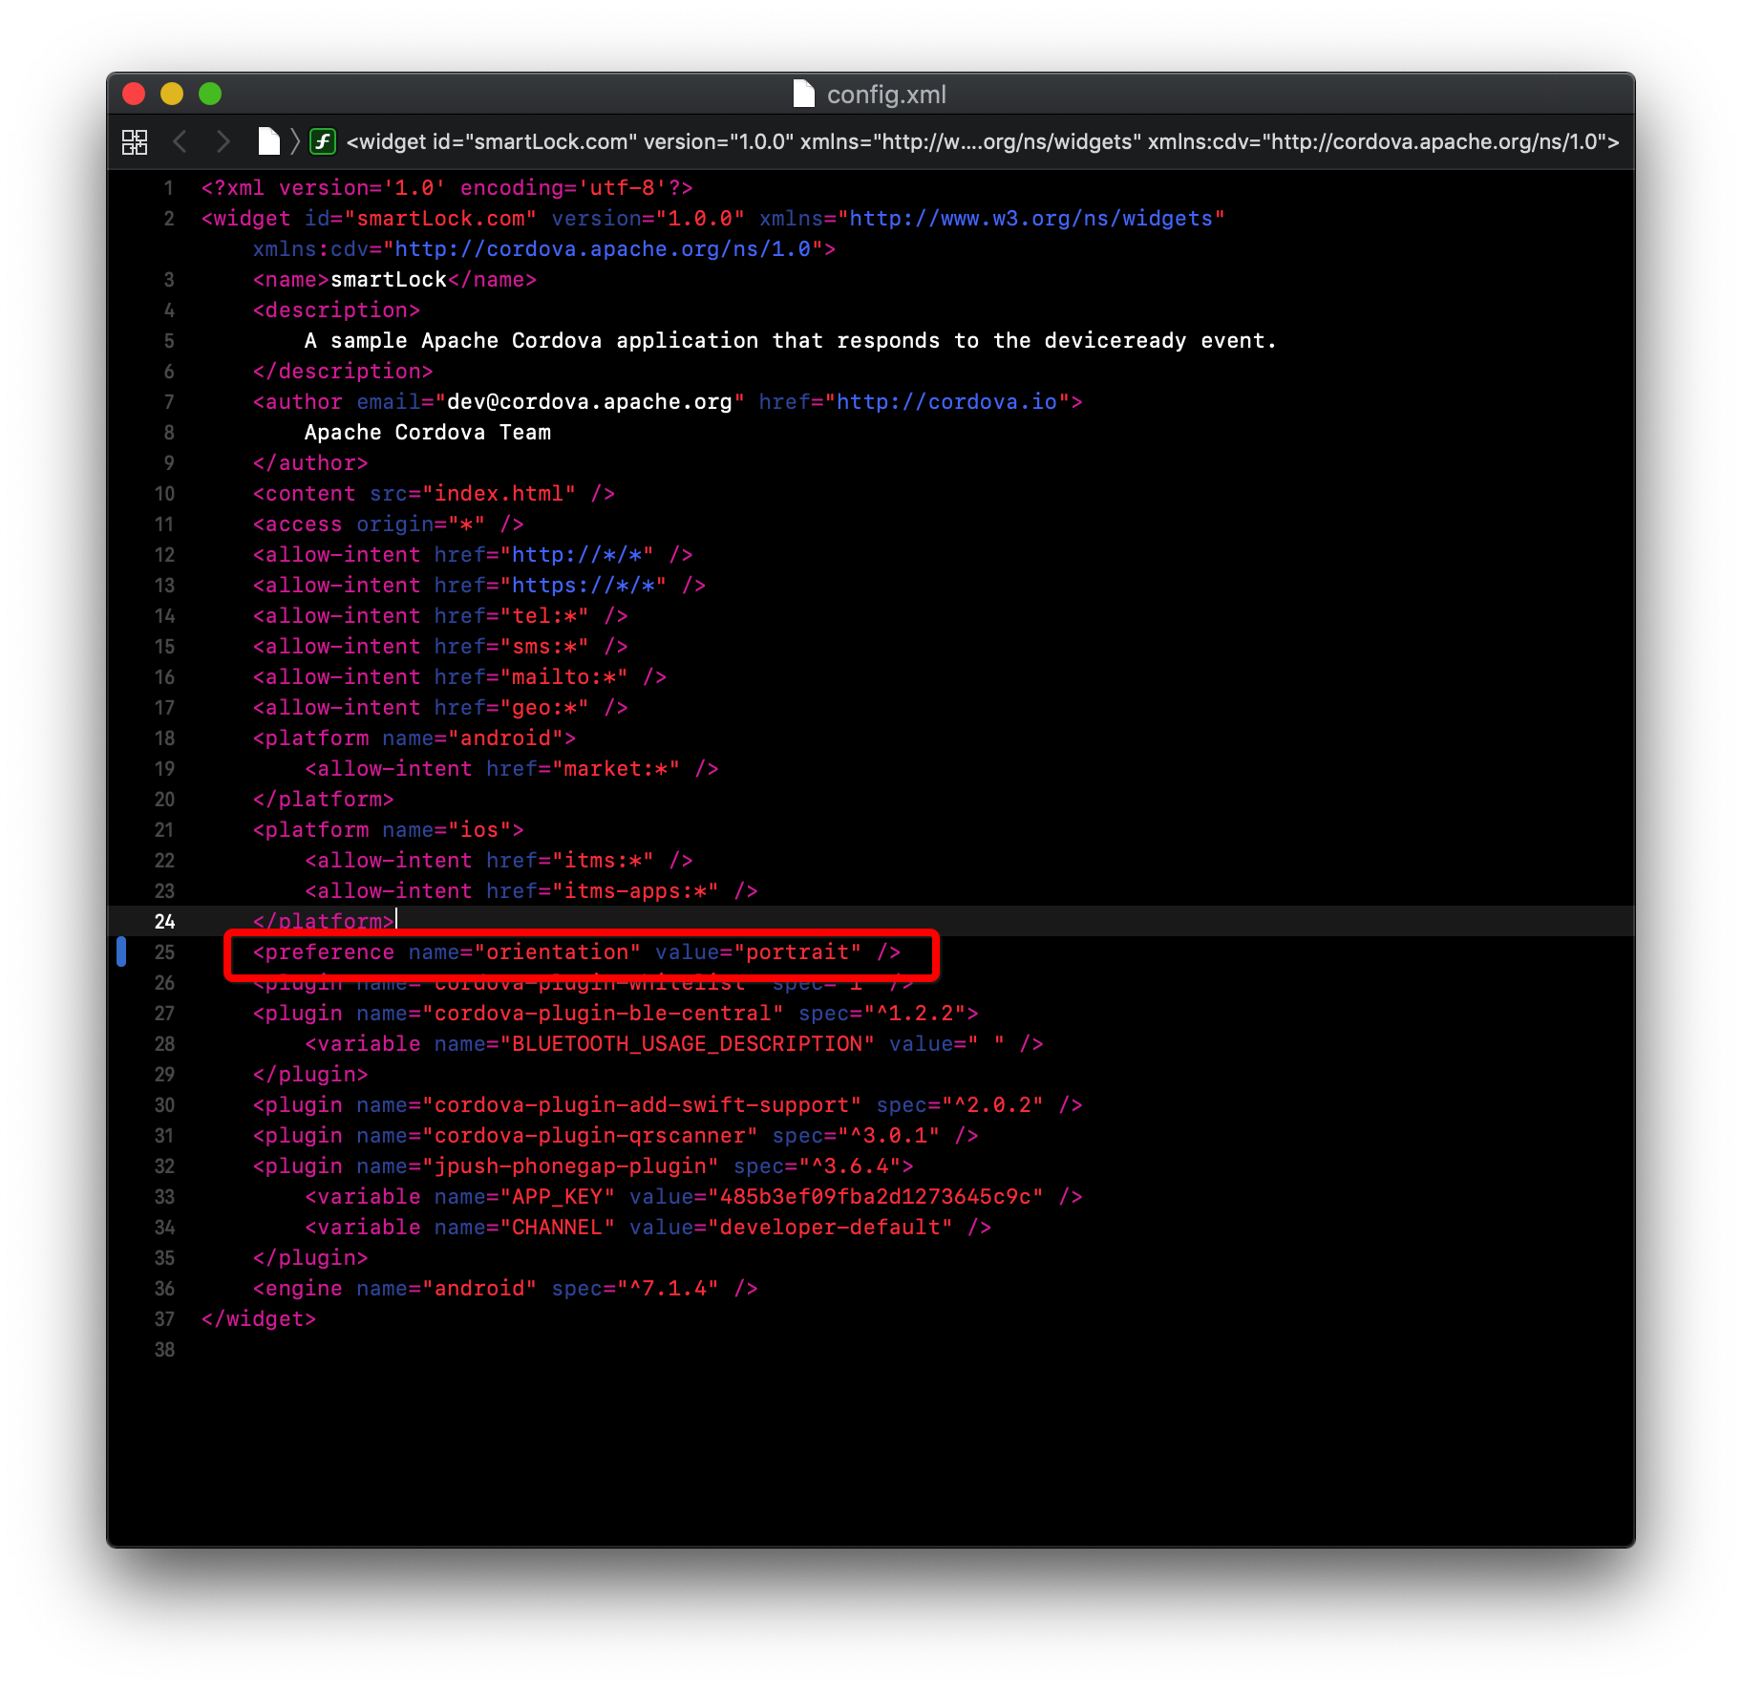Click jpush-phonegap-plugin plugin line

584,1166
